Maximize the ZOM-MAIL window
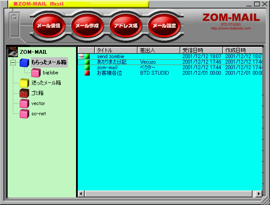Screen dimensions: 270x205 [257, 4]
